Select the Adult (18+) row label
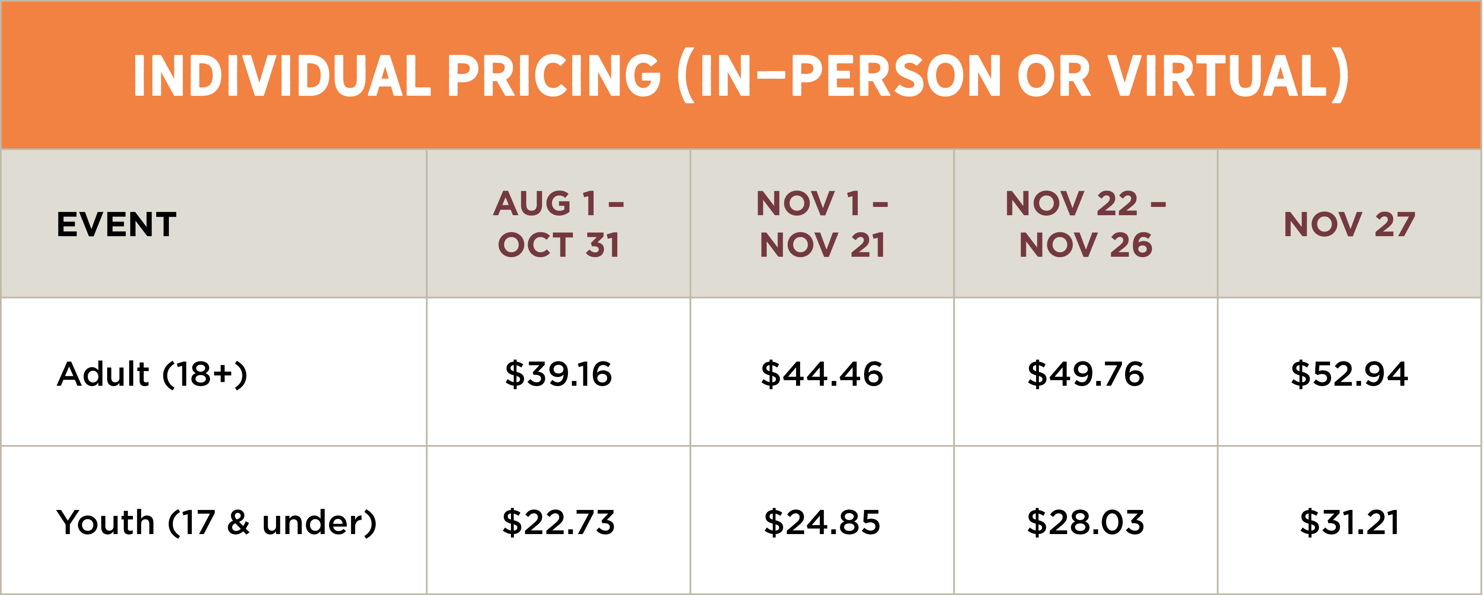 152,374
